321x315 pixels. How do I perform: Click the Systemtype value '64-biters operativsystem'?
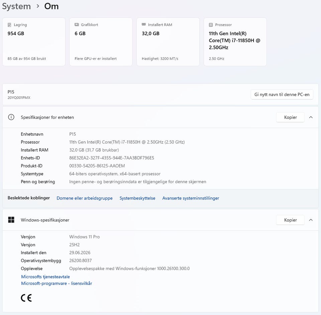click(x=93, y=174)
